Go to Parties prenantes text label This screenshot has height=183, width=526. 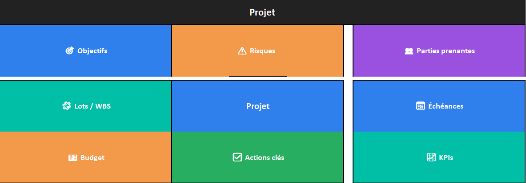tap(446, 51)
